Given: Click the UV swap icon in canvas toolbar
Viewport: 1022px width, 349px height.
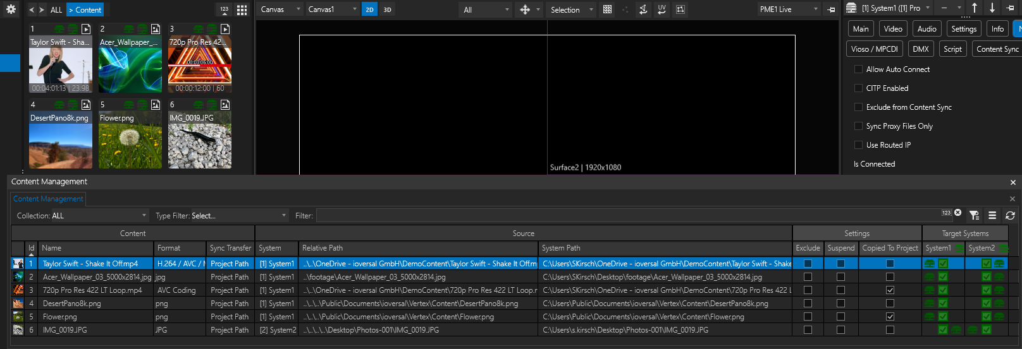Looking at the screenshot, I should (662, 9).
